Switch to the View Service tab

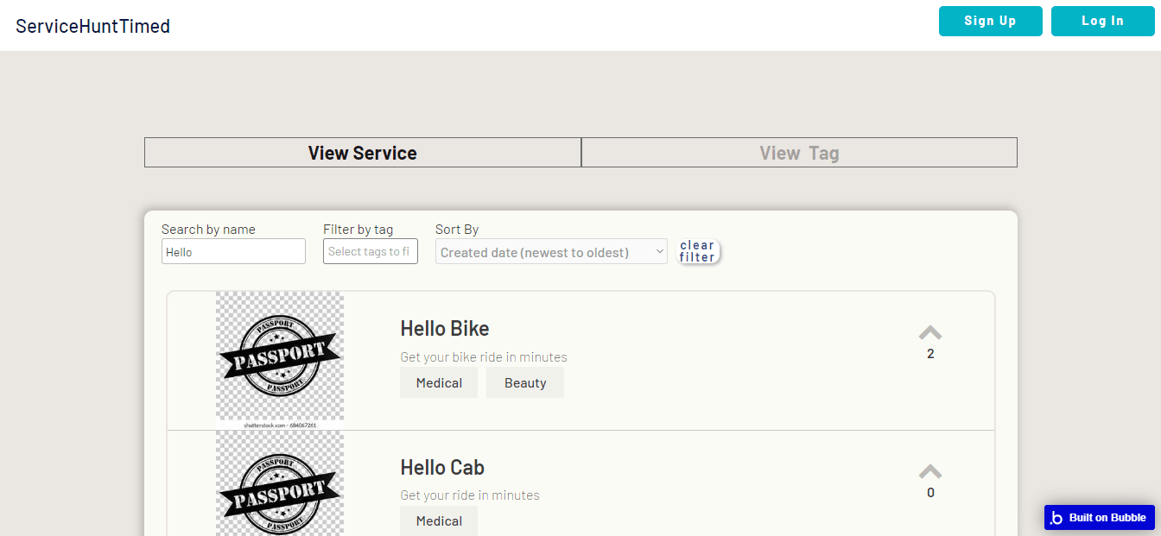[x=362, y=153]
